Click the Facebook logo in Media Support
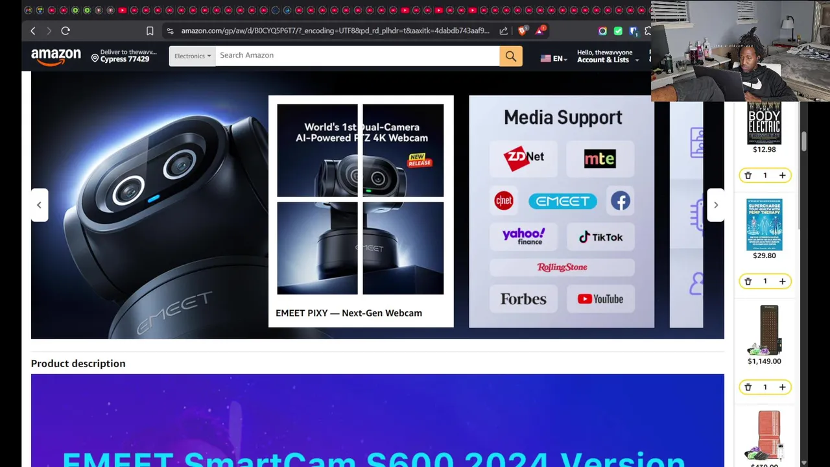Image resolution: width=830 pixels, height=467 pixels. (x=620, y=201)
